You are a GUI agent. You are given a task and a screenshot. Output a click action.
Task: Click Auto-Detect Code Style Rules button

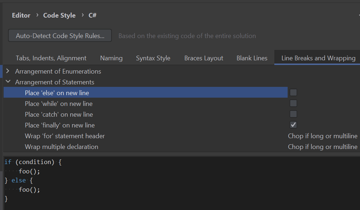(60, 36)
